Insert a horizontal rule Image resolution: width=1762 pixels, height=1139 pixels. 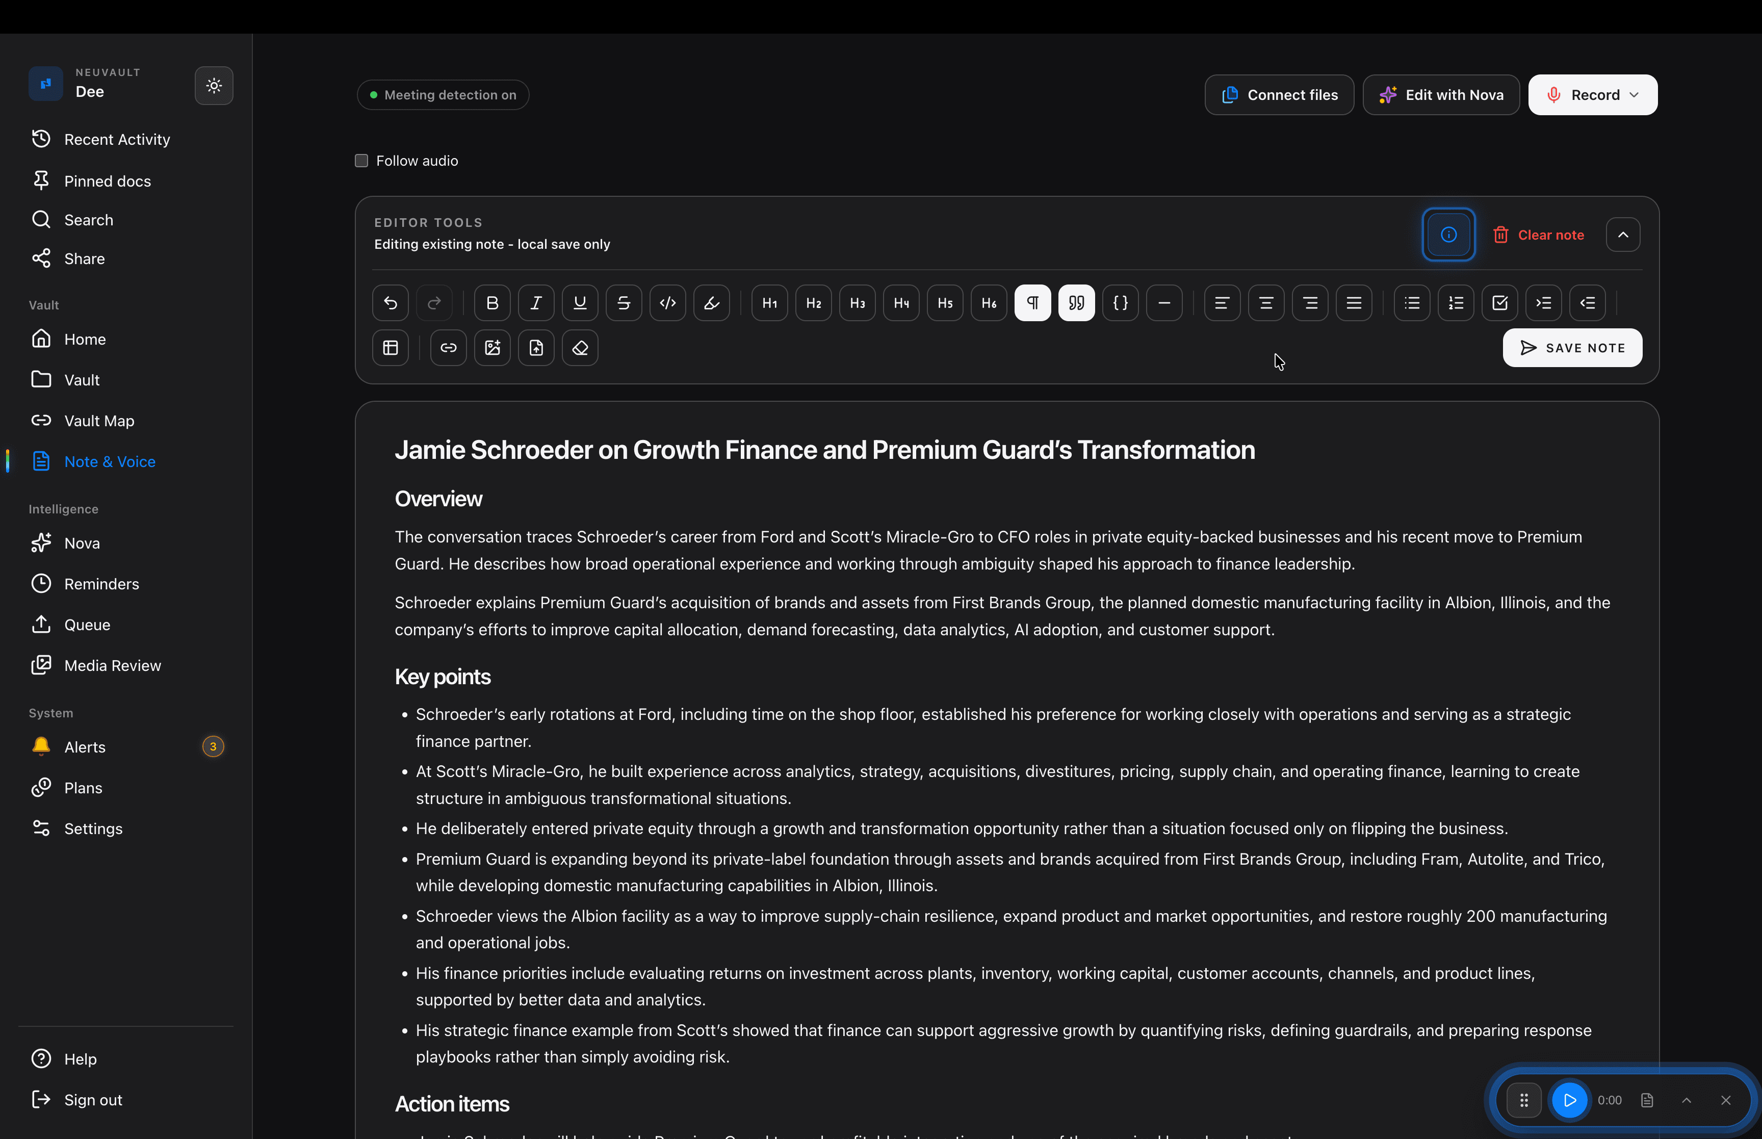(1164, 302)
